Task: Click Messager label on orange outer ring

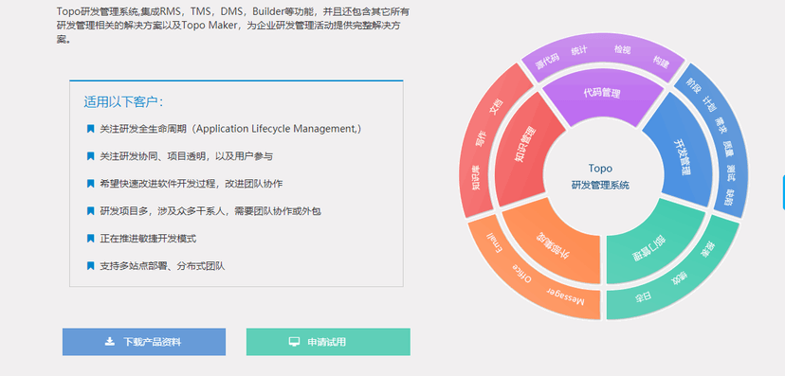Action: pyautogui.click(x=565, y=296)
